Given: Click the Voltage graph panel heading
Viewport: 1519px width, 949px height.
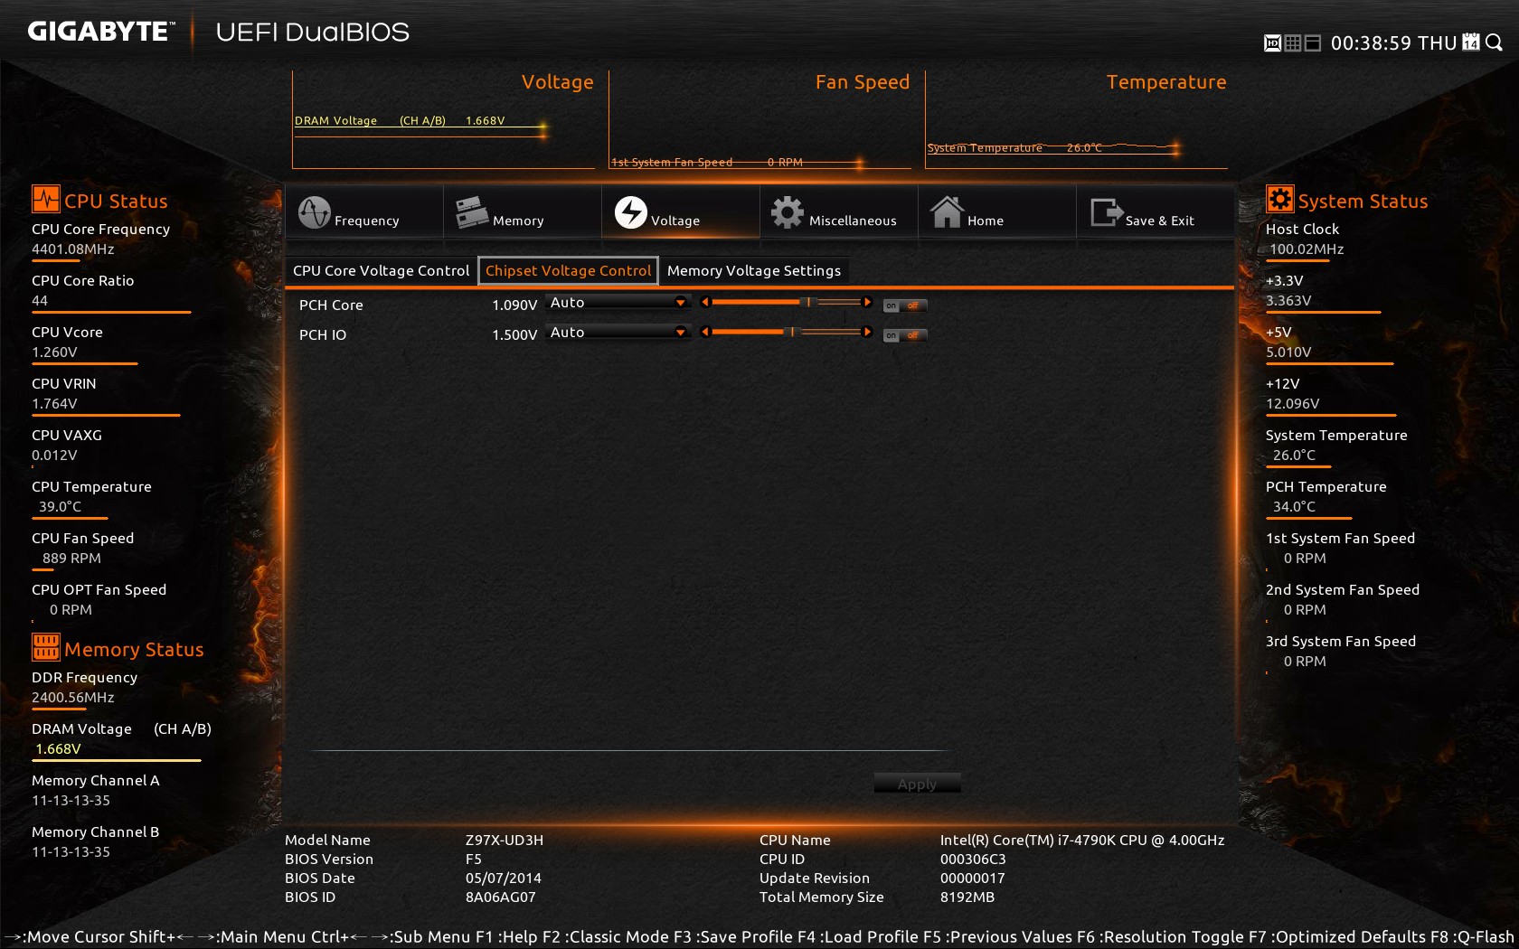Looking at the screenshot, I should coord(557,81).
